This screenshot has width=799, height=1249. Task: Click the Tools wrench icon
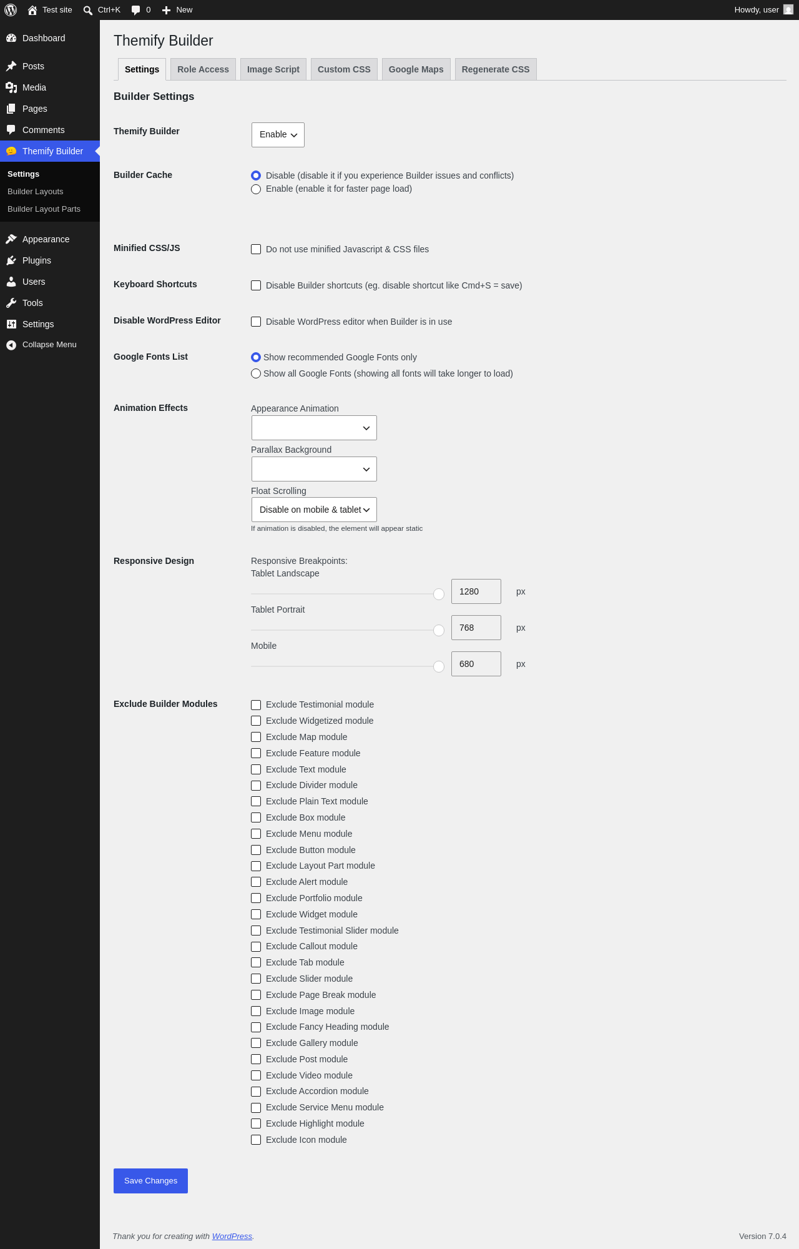pyautogui.click(x=11, y=303)
